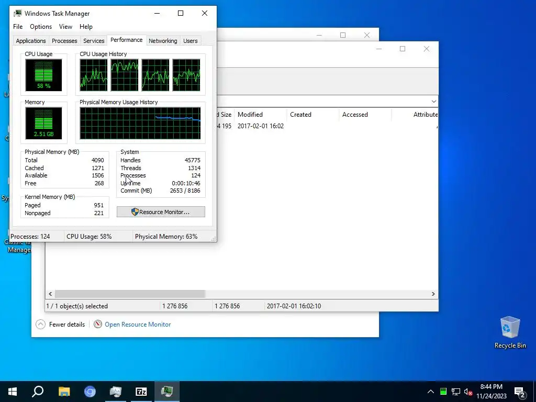
Task: Click status bar text '1 / 1 object(s) selected'
Action: pos(77,306)
